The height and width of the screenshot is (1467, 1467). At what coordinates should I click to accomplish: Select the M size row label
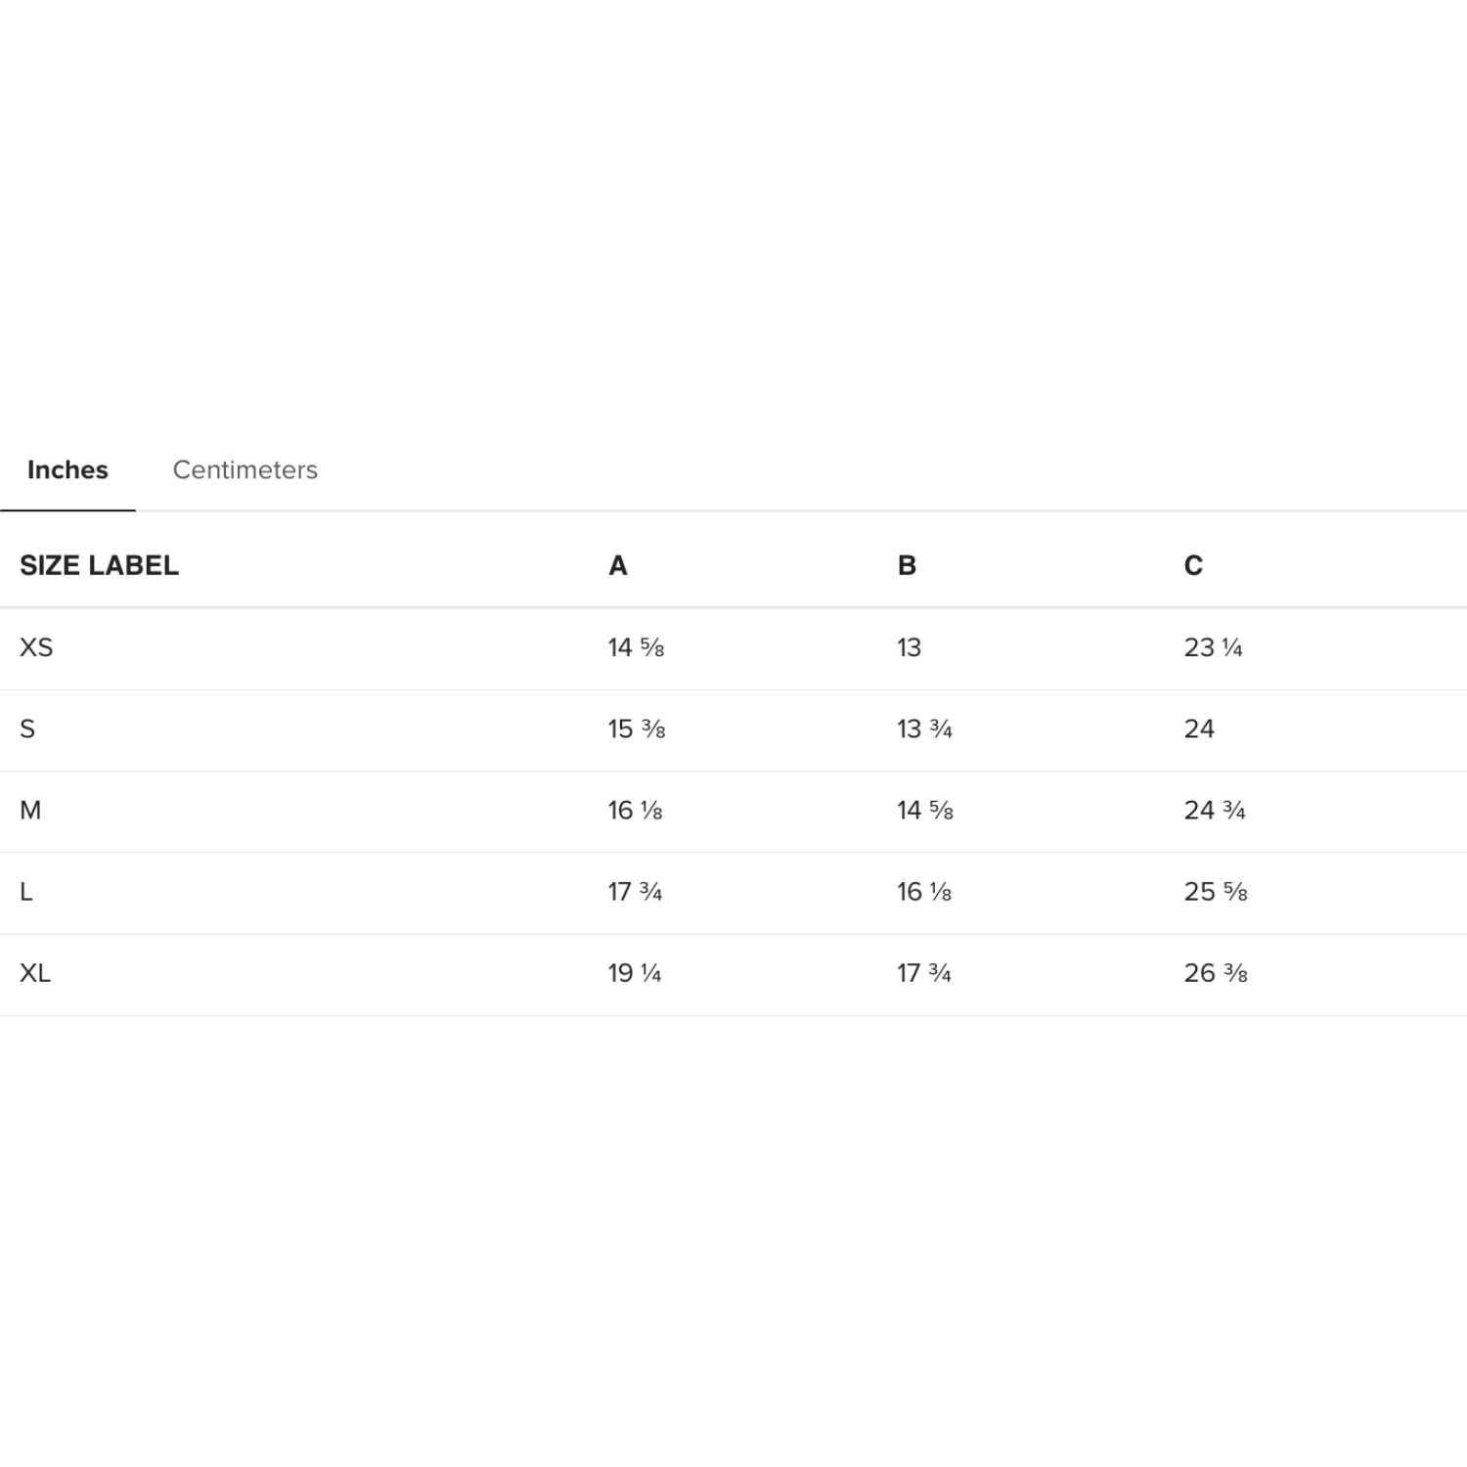pyautogui.click(x=30, y=810)
